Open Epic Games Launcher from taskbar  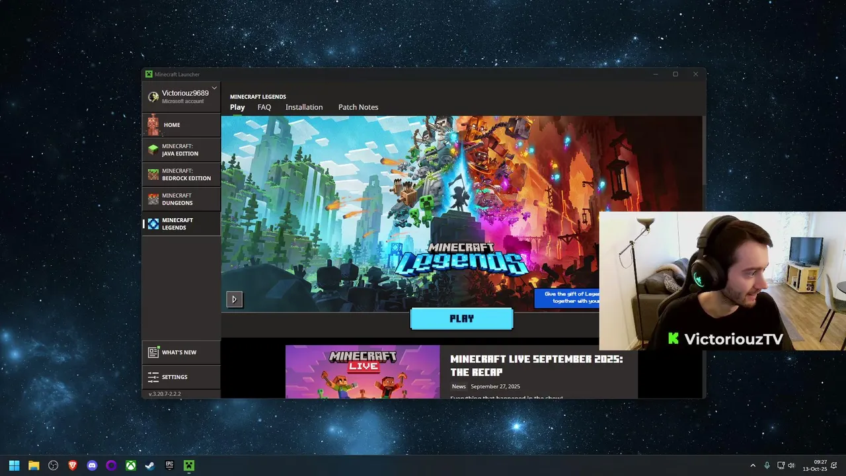169,465
